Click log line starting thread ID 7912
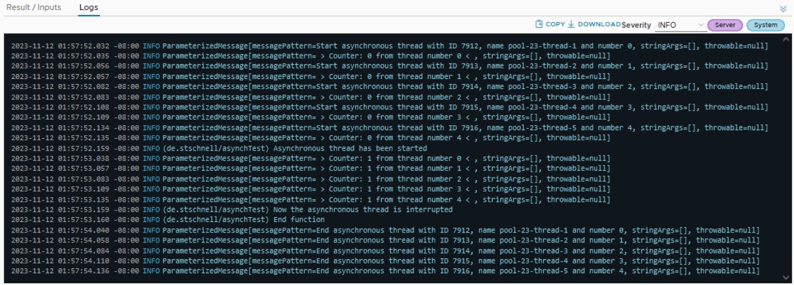This screenshot has height=285, width=794. coord(390,46)
